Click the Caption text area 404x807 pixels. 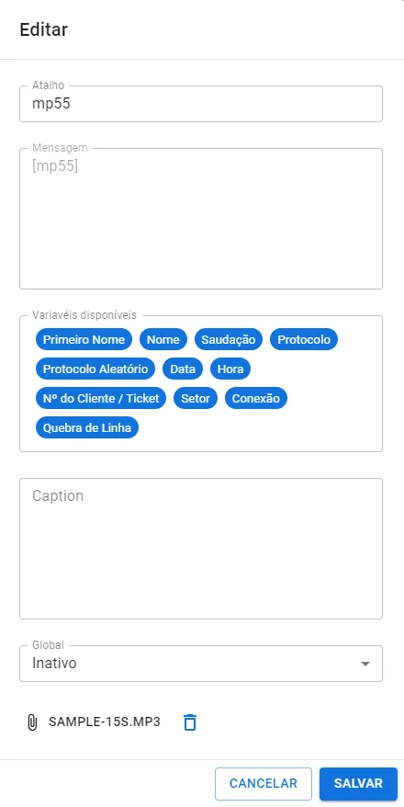[x=201, y=549]
